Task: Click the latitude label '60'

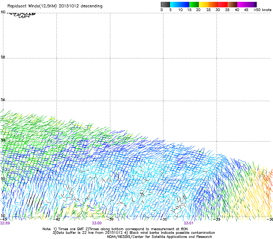Action: 3,12
